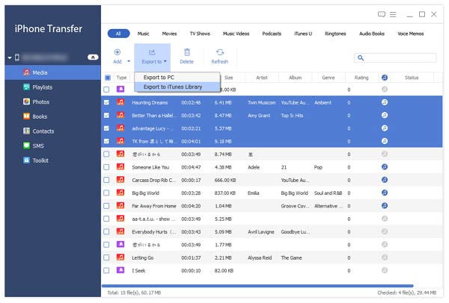
Task: Open the Export to dropdown
Action: pyautogui.click(x=153, y=57)
